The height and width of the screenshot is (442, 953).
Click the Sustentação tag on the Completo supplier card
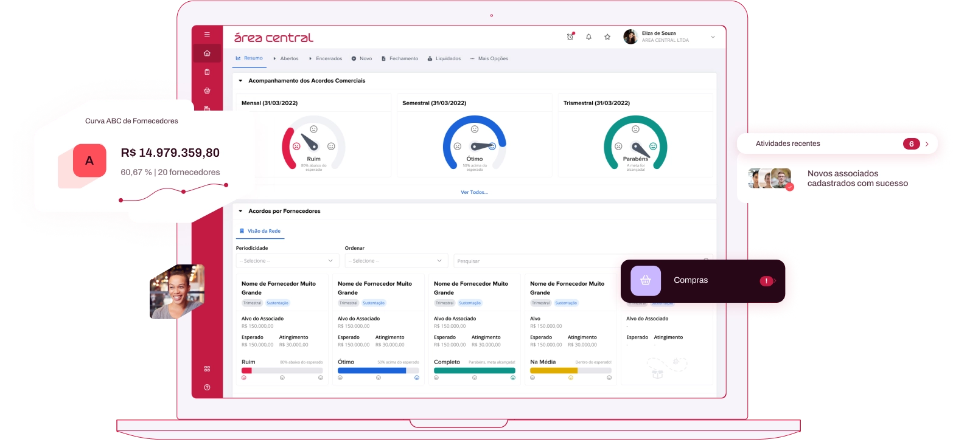(x=470, y=303)
